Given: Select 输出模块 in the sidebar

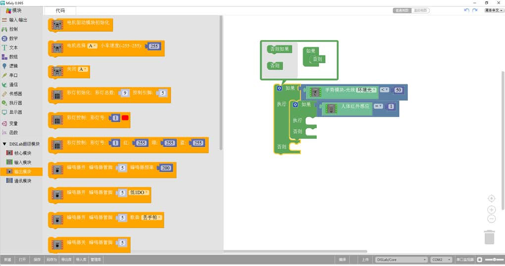Looking at the screenshot, I should [22, 171].
